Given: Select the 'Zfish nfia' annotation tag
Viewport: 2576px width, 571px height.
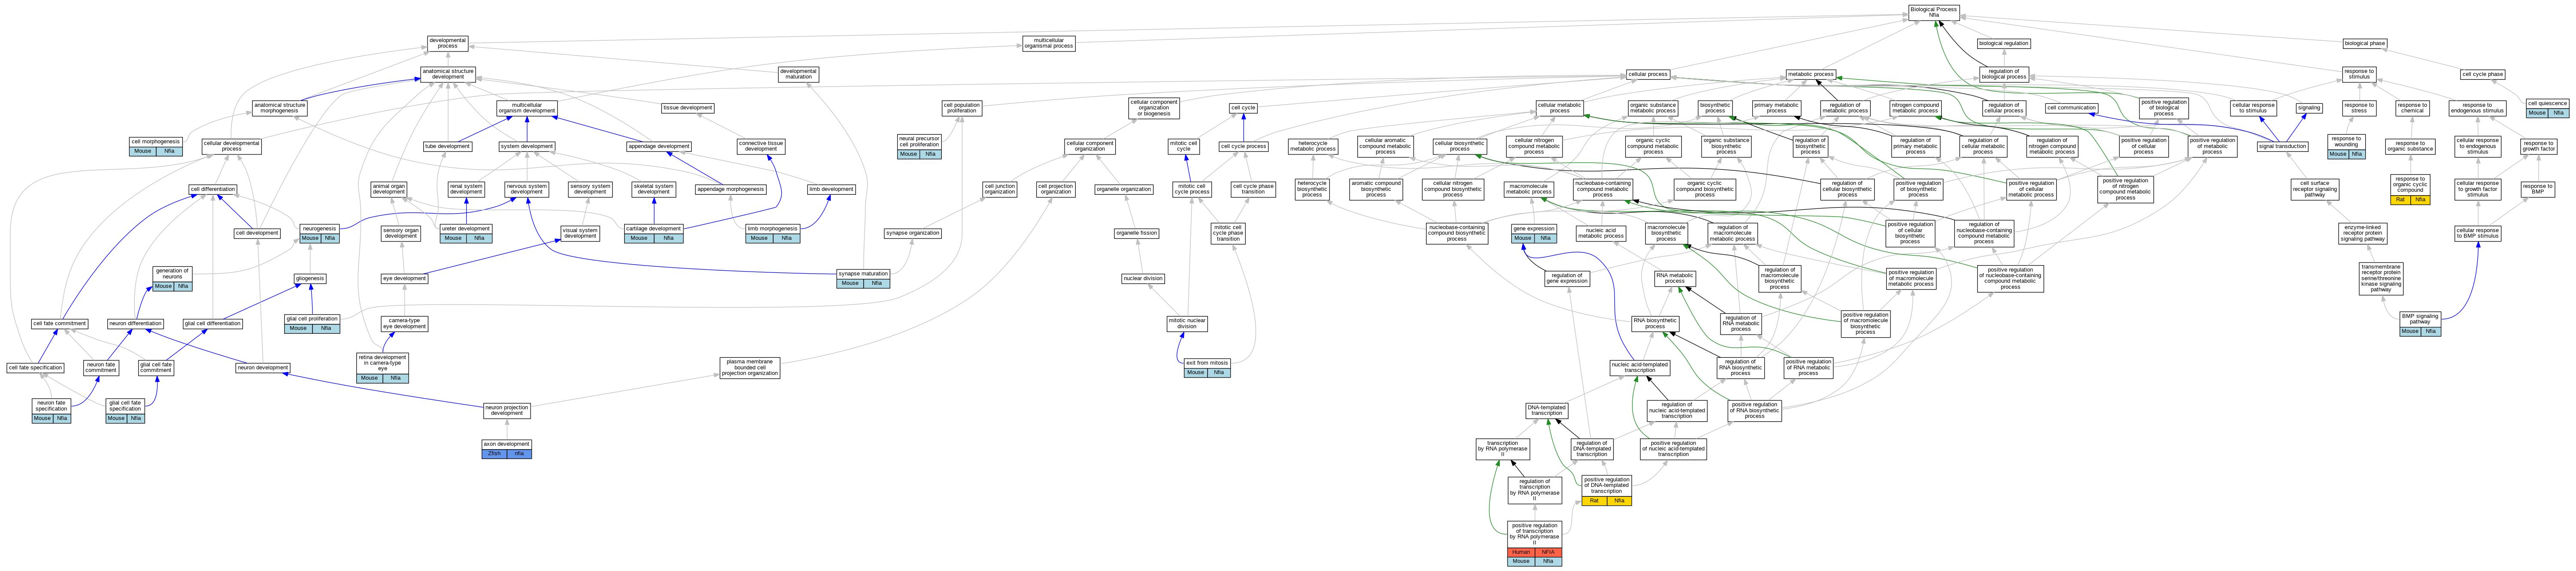Looking at the screenshot, I should 506,454.
